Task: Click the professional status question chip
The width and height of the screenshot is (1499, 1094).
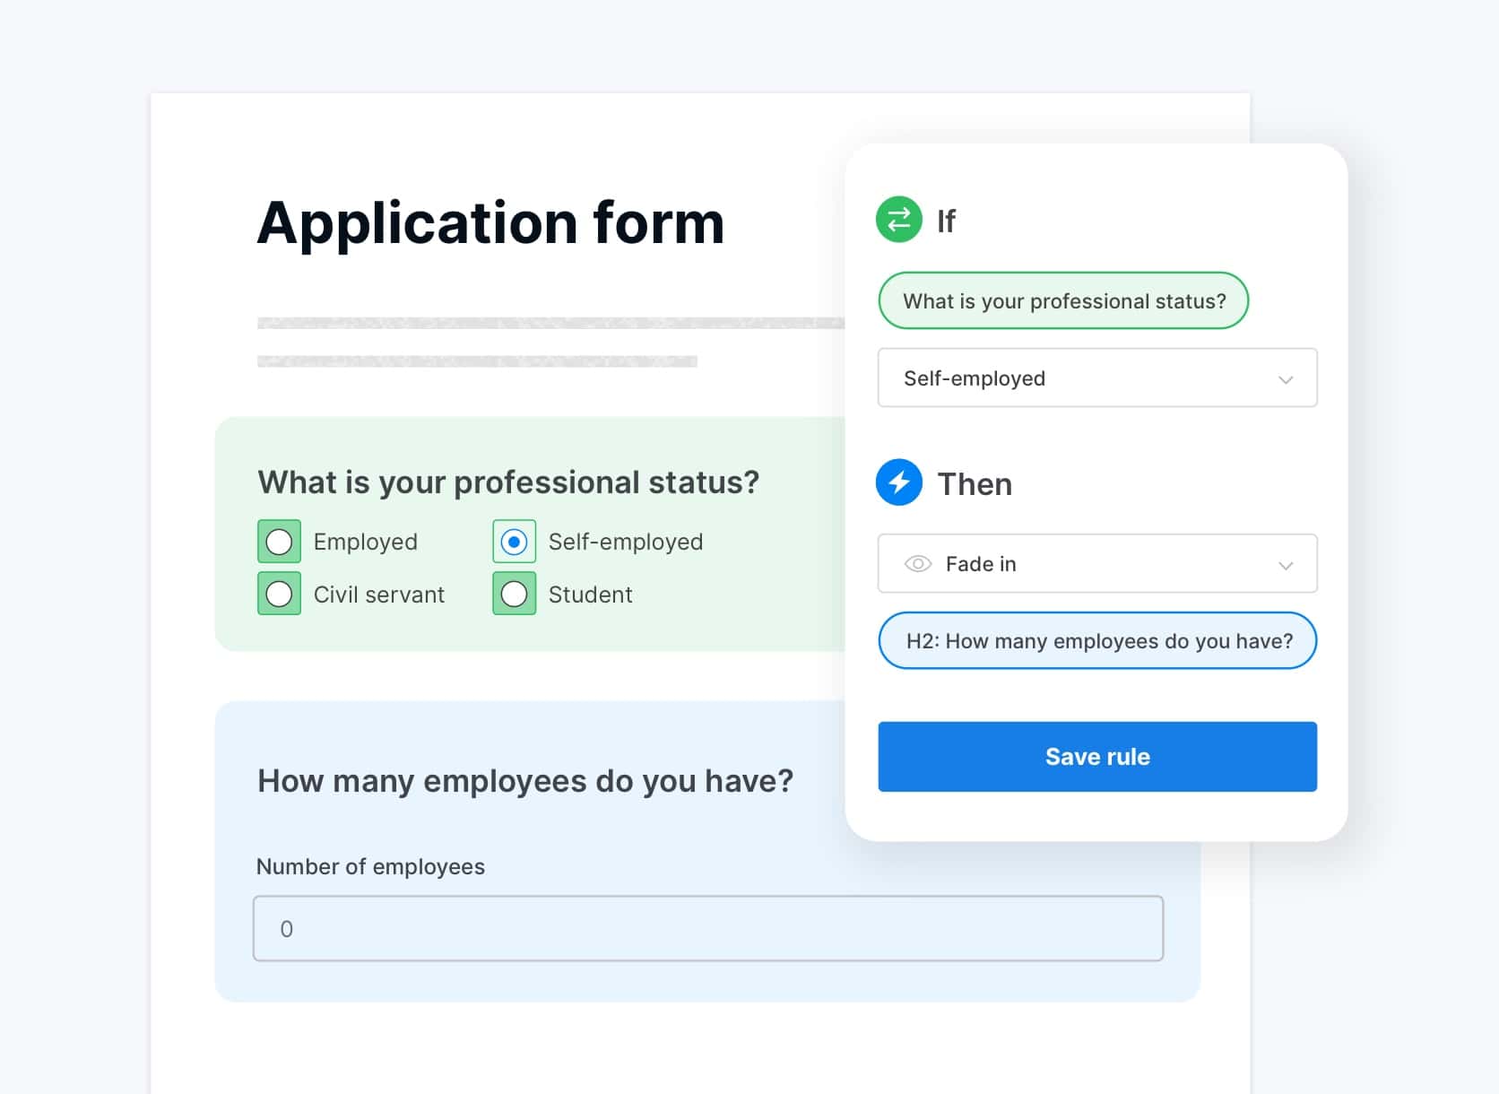Action: [1064, 300]
